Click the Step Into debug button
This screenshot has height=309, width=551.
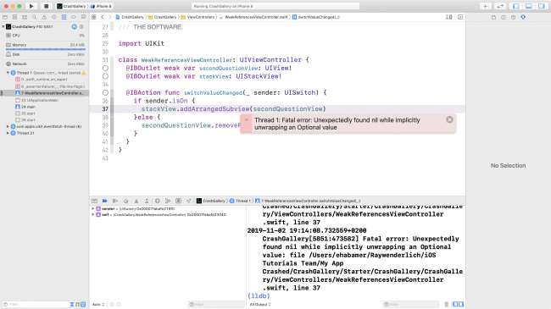[136, 201]
